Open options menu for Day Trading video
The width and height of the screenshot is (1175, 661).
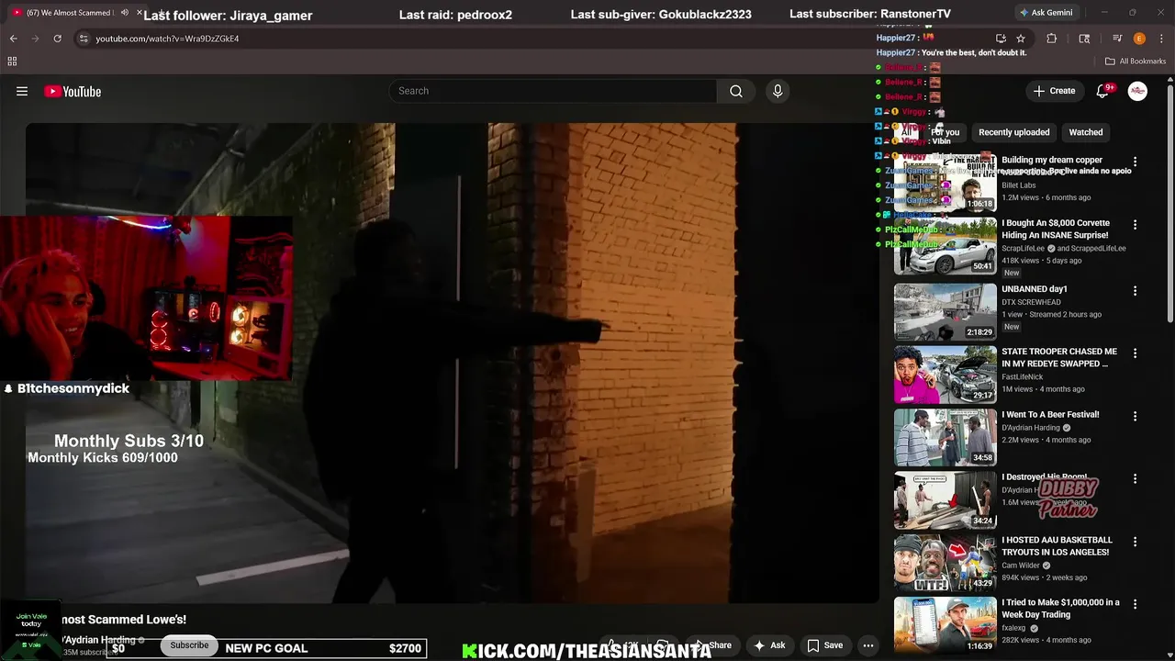(1135, 604)
